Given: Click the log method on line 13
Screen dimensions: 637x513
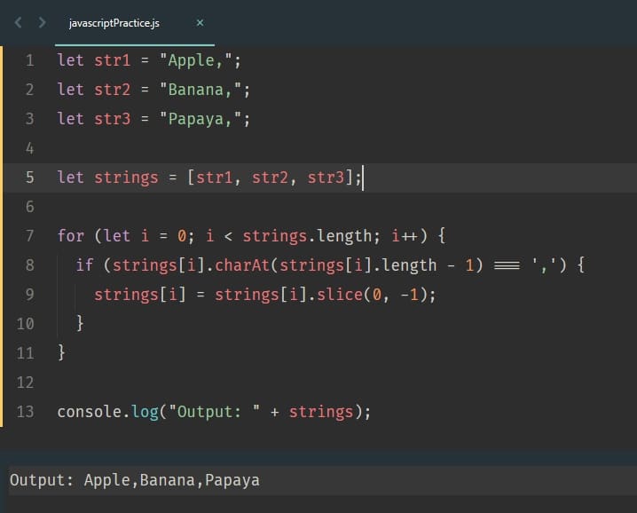Looking at the screenshot, I should tap(145, 412).
